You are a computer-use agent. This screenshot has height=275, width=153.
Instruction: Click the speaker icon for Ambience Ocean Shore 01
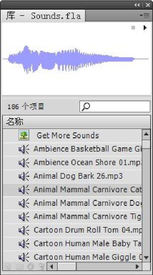pyautogui.click(x=24, y=162)
